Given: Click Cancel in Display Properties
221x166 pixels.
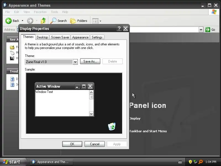Looking at the screenshot, I should coord(94,144).
